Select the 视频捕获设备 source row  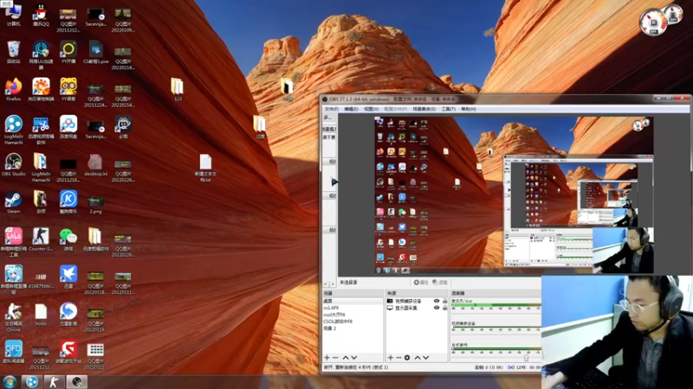tap(417, 301)
